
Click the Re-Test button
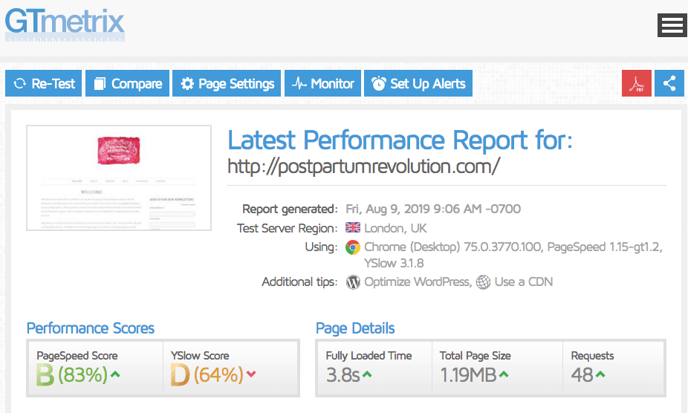pyautogui.click(x=43, y=83)
